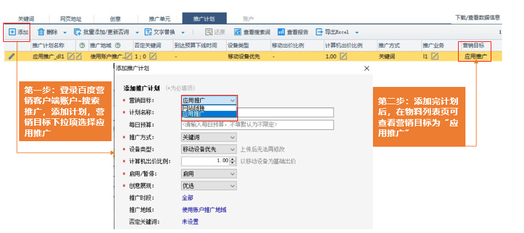Click 营销目标 column header
The width and height of the screenshot is (524, 233).
(x=473, y=45)
